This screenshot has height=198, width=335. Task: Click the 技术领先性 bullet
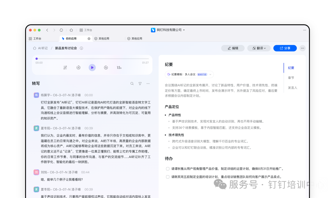176,135
